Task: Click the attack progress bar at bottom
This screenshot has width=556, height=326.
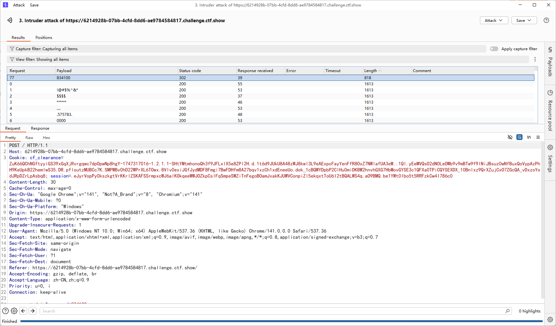Action: coord(280,321)
